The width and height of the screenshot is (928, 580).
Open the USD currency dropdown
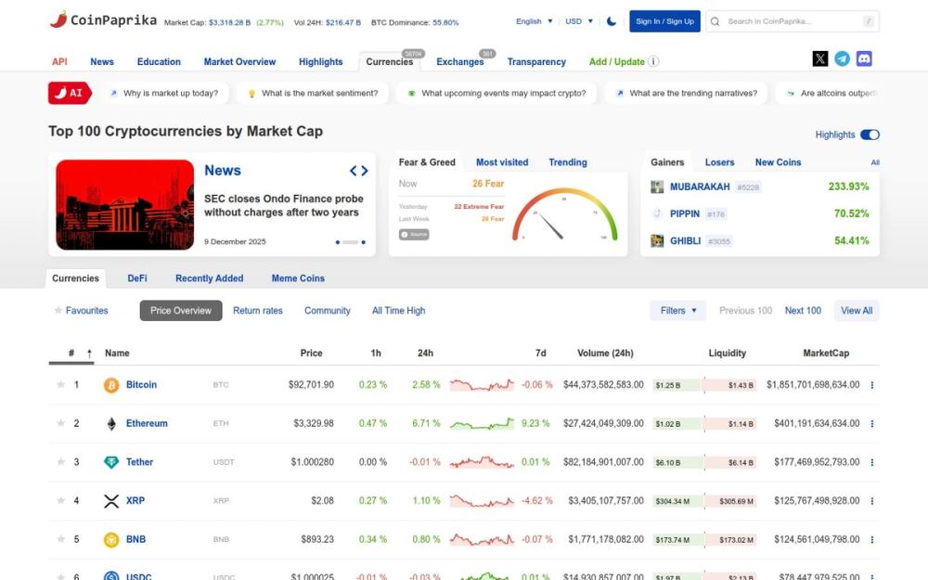(x=579, y=21)
